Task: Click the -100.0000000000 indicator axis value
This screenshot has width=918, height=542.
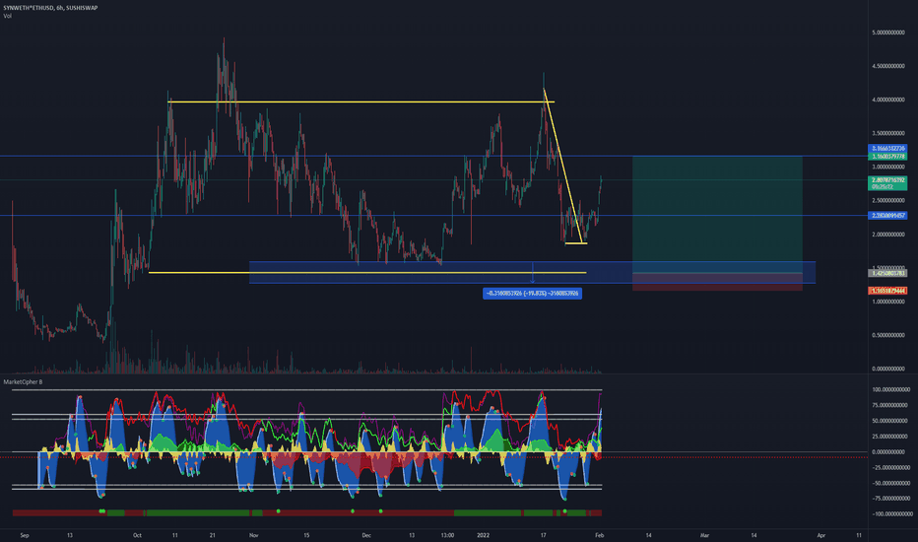Action: [x=892, y=513]
